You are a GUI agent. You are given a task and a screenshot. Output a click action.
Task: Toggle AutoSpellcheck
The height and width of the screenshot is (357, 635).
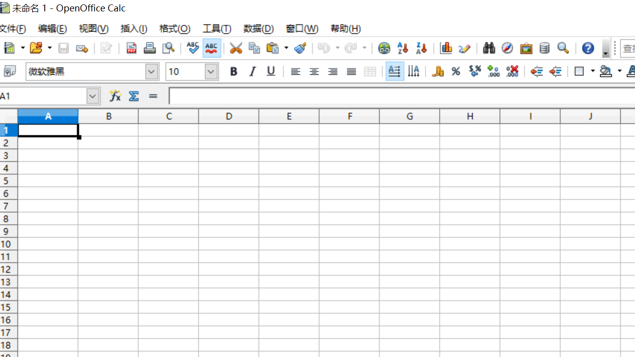pyautogui.click(x=211, y=48)
